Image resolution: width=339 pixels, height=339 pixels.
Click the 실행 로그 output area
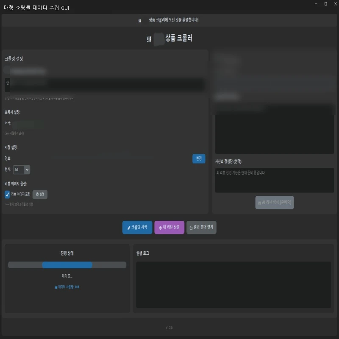(x=233, y=284)
